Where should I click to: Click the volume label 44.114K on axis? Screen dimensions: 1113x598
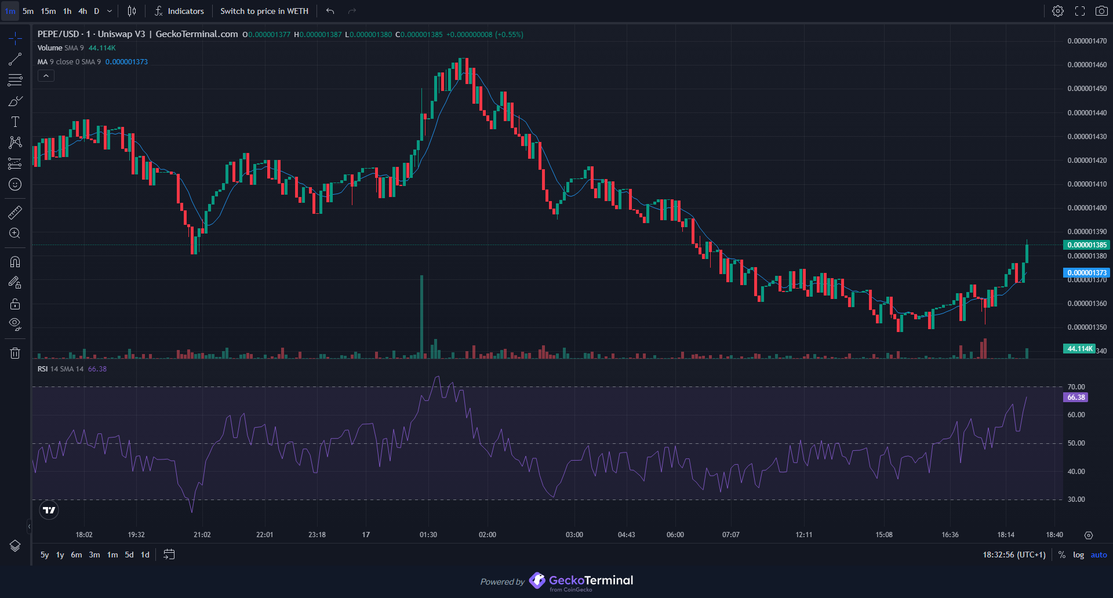pos(1080,349)
